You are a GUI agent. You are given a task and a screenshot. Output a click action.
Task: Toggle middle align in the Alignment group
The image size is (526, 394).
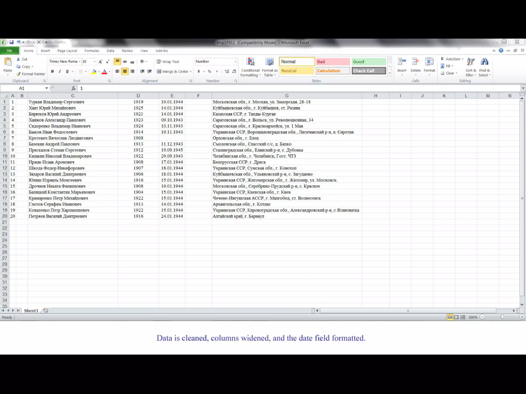click(125, 62)
